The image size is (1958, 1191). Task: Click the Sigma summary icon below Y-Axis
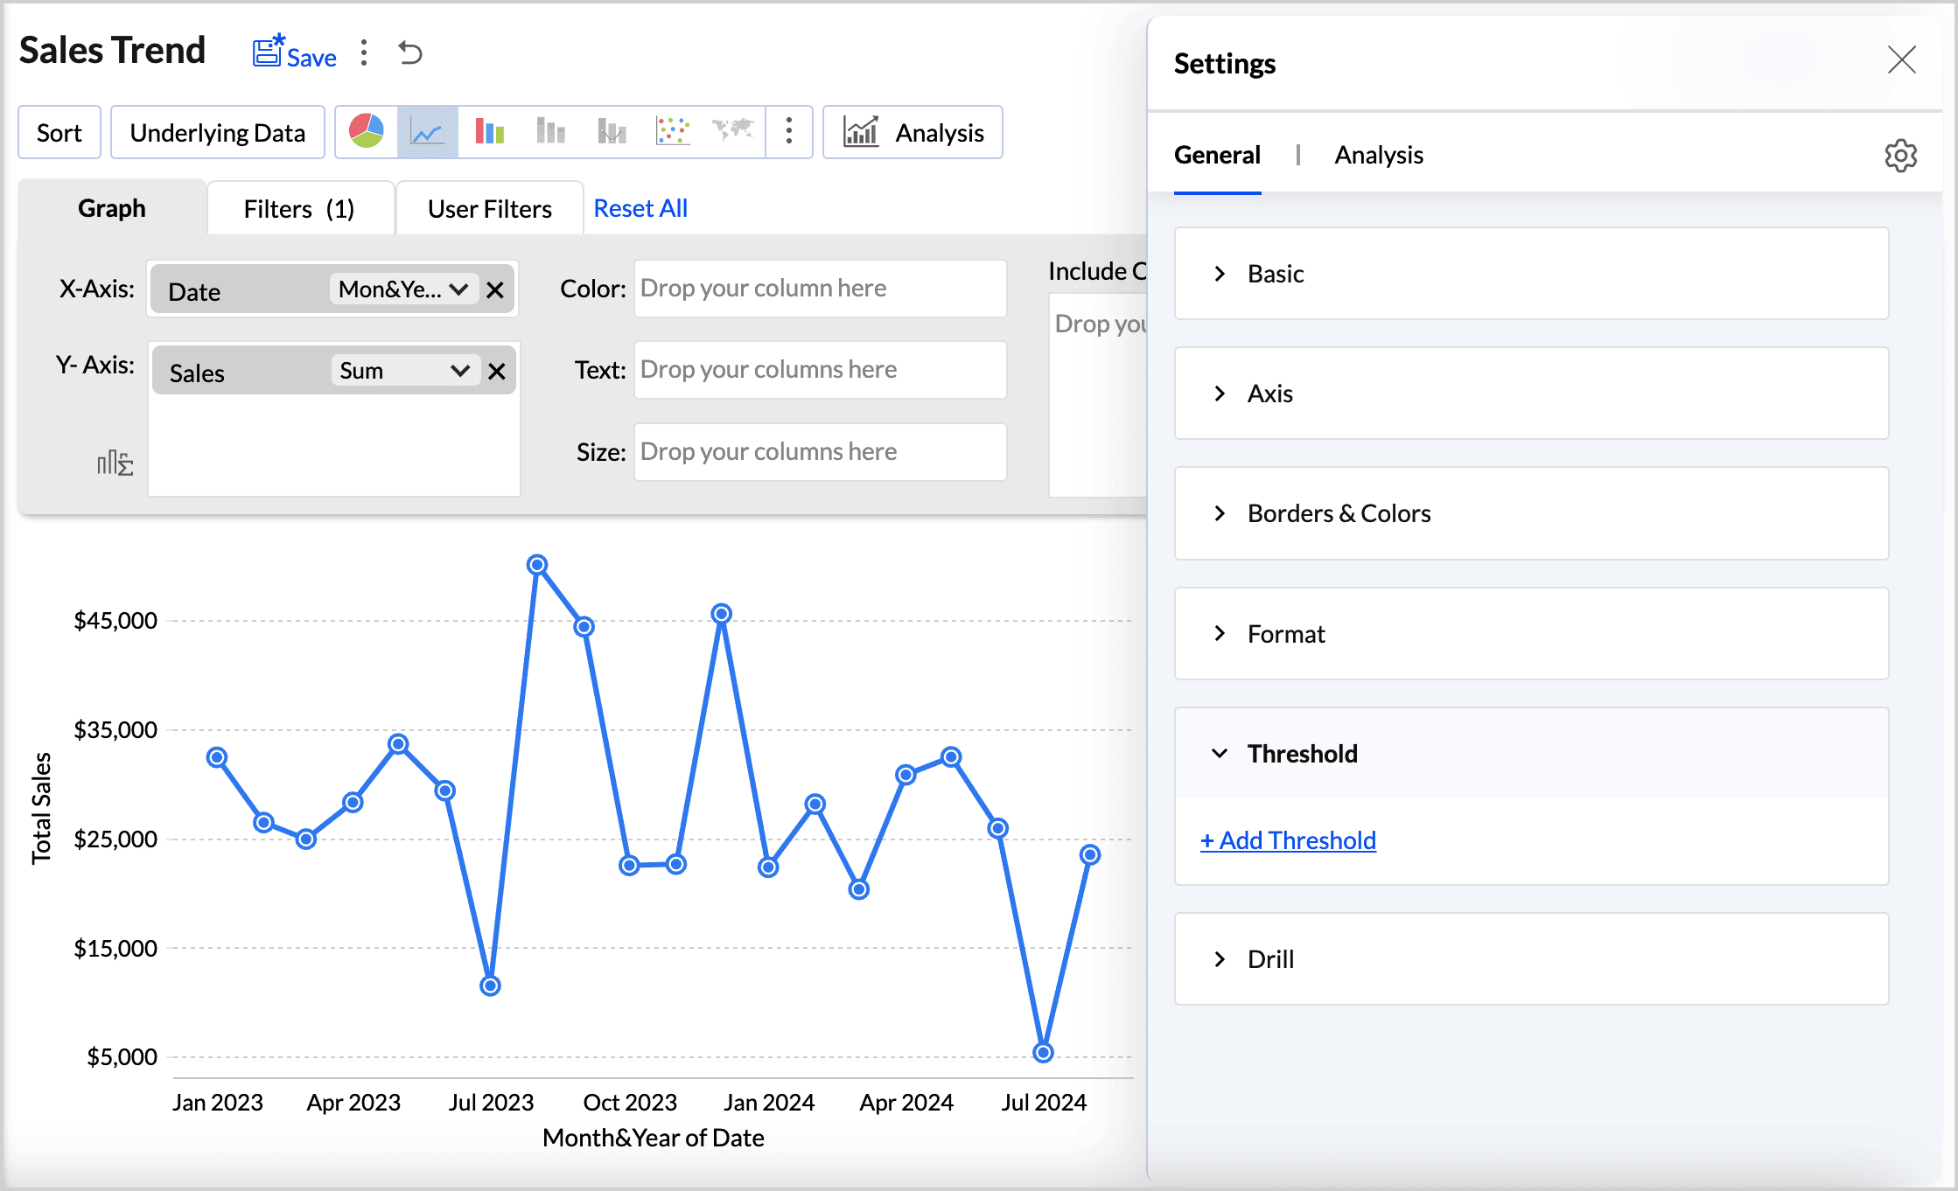[x=116, y=464]
